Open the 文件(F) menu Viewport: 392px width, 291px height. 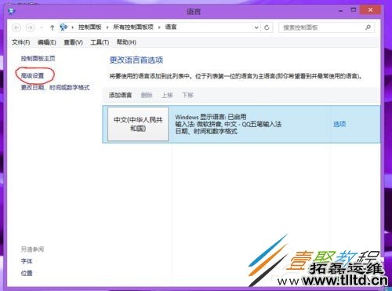[x=21, y=42]
